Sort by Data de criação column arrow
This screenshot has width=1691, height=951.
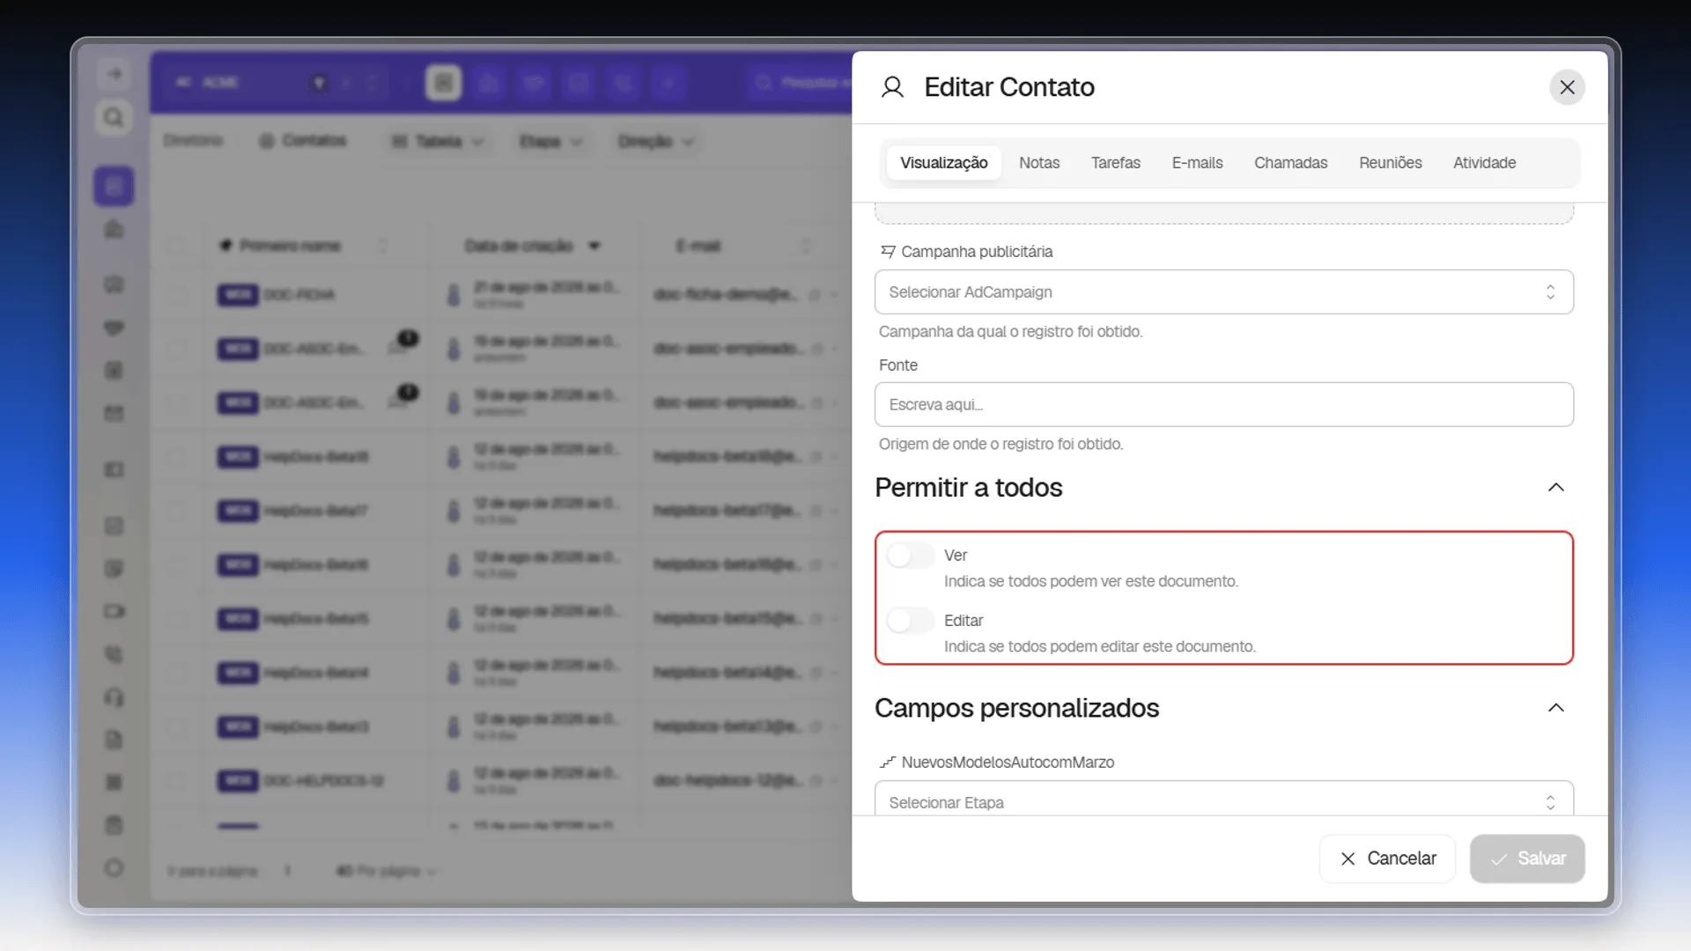pos(594,246)
